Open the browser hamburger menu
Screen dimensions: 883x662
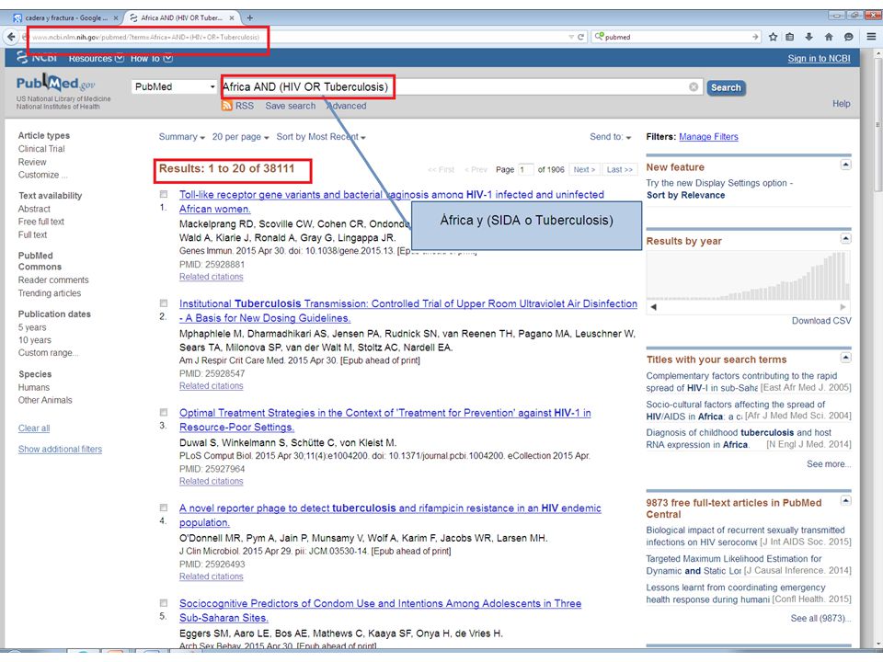871,37
